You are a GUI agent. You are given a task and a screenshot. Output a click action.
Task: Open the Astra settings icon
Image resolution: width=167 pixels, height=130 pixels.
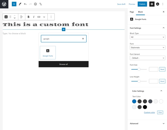tap(157, 4)
